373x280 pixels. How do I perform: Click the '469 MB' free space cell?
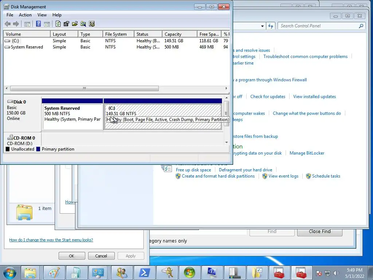pos(207,47)
